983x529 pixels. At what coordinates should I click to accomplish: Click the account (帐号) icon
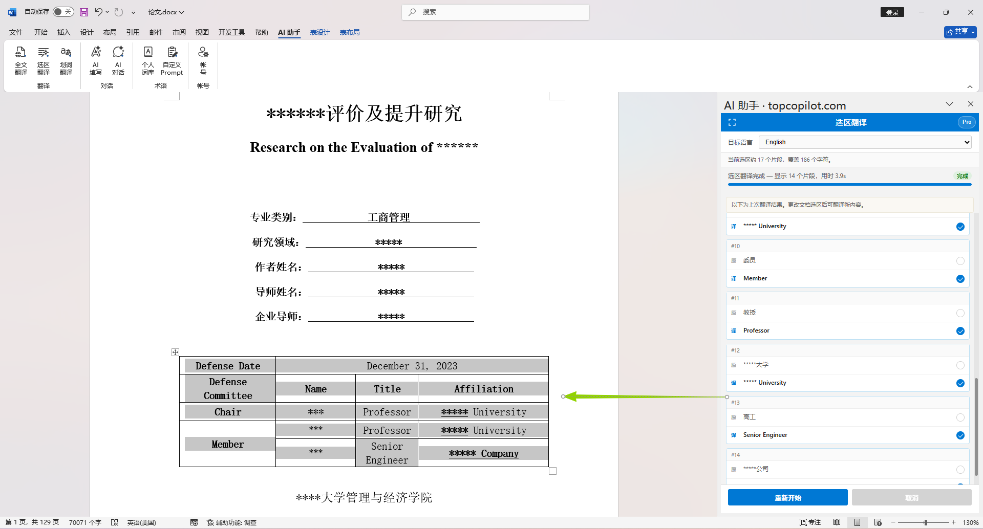[203, 60]
